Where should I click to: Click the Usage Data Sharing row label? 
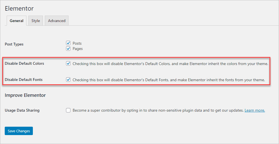pos(22,110)
